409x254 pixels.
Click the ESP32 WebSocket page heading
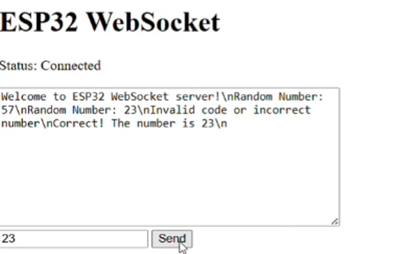(x=110, y=22)
